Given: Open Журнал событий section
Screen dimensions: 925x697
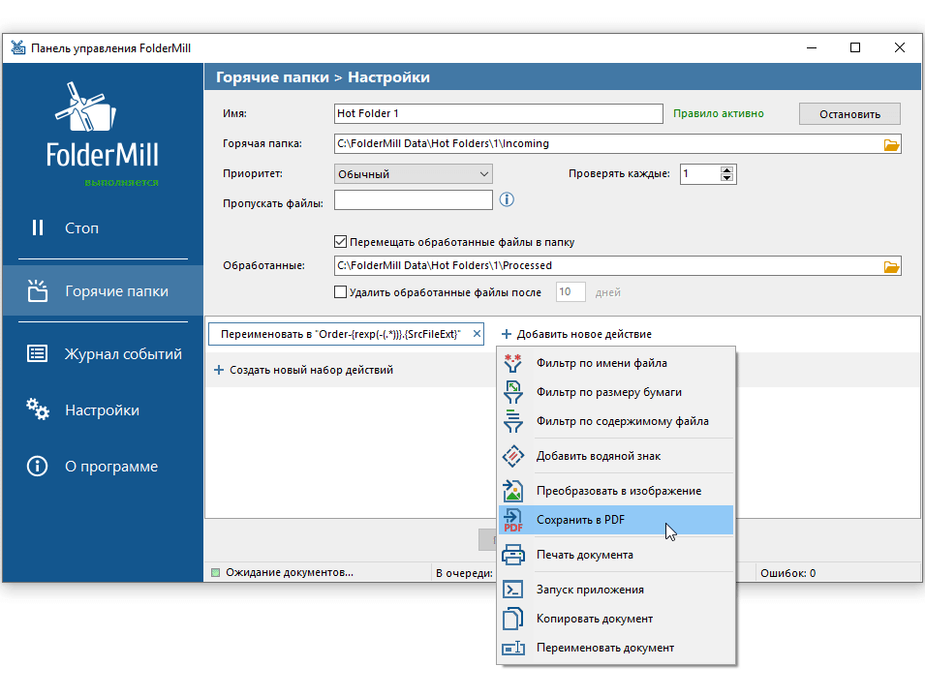Looking at the screenshot, I should 104,353.
